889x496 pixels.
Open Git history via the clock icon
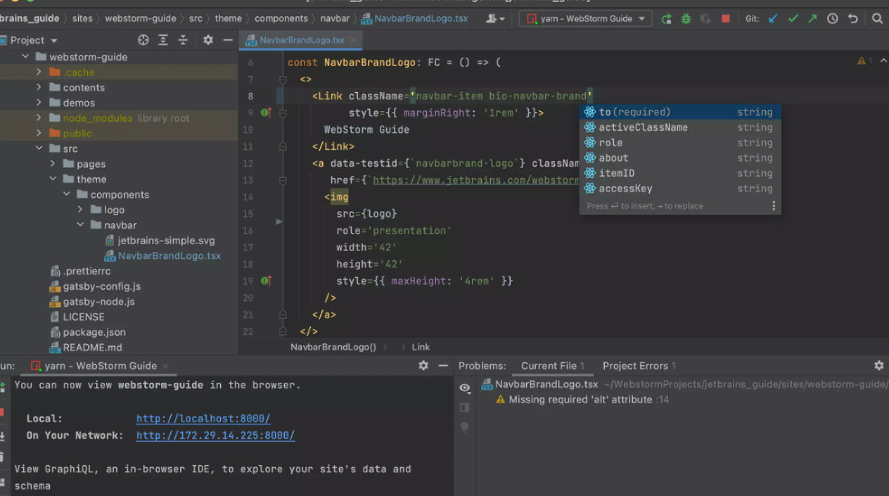pyautogui.click(x=833, y=19)
